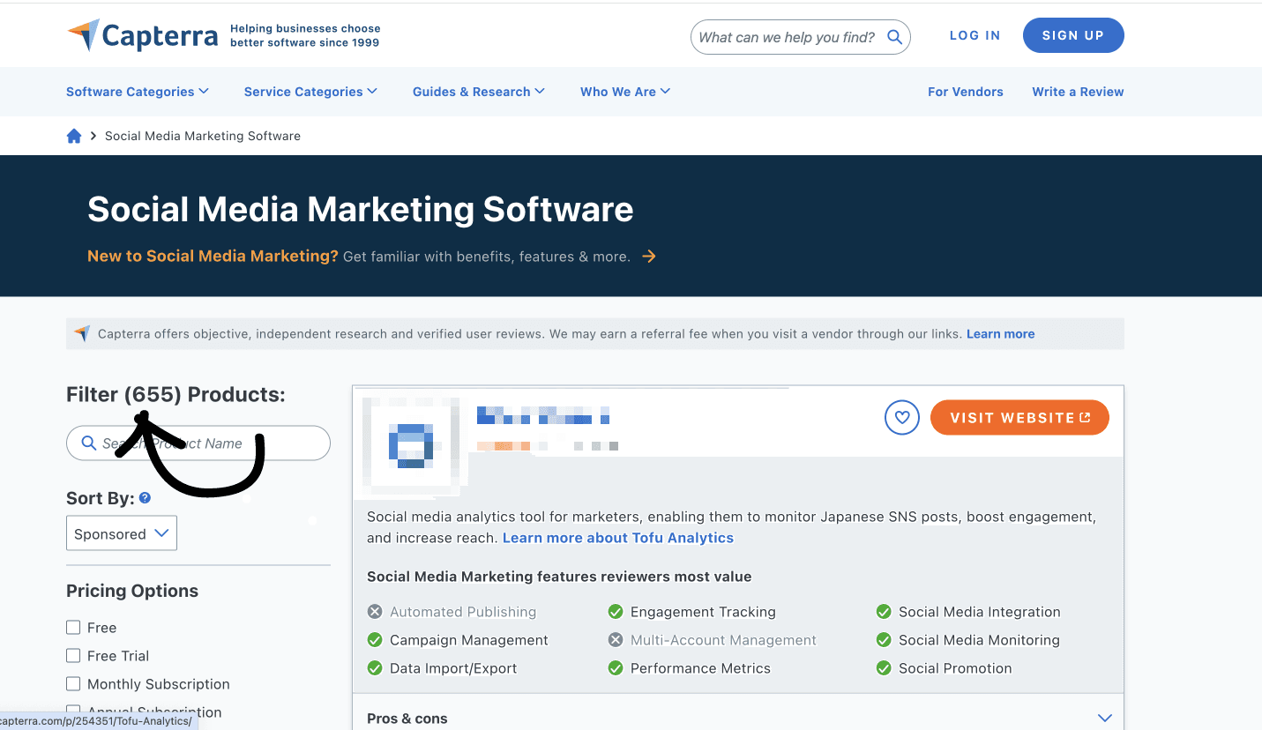The image size is (1262, 730).
Task: Open the Sponsored sort dropdown
Action: (122, 533)
